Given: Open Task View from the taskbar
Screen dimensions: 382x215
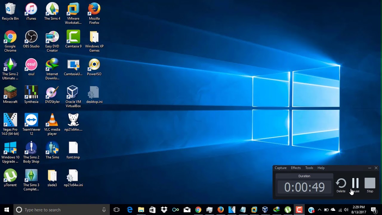Looking at the screenshot, I should point(116,210).
